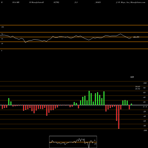Image resolution: width=148 pixels, height=148 pixels.
Task: Click the MR axis label -40
Action: click(x=144, y=116)
